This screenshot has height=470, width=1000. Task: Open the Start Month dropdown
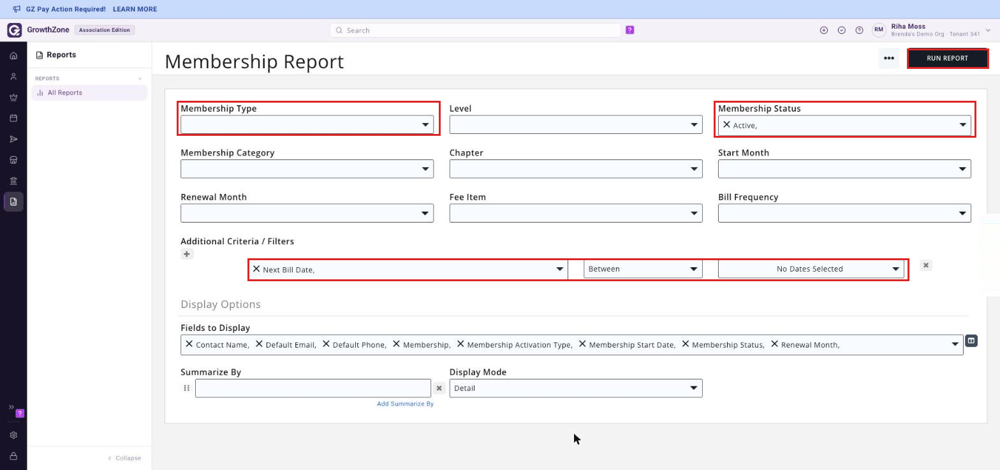pyautogui.click(x=844, y=168)
